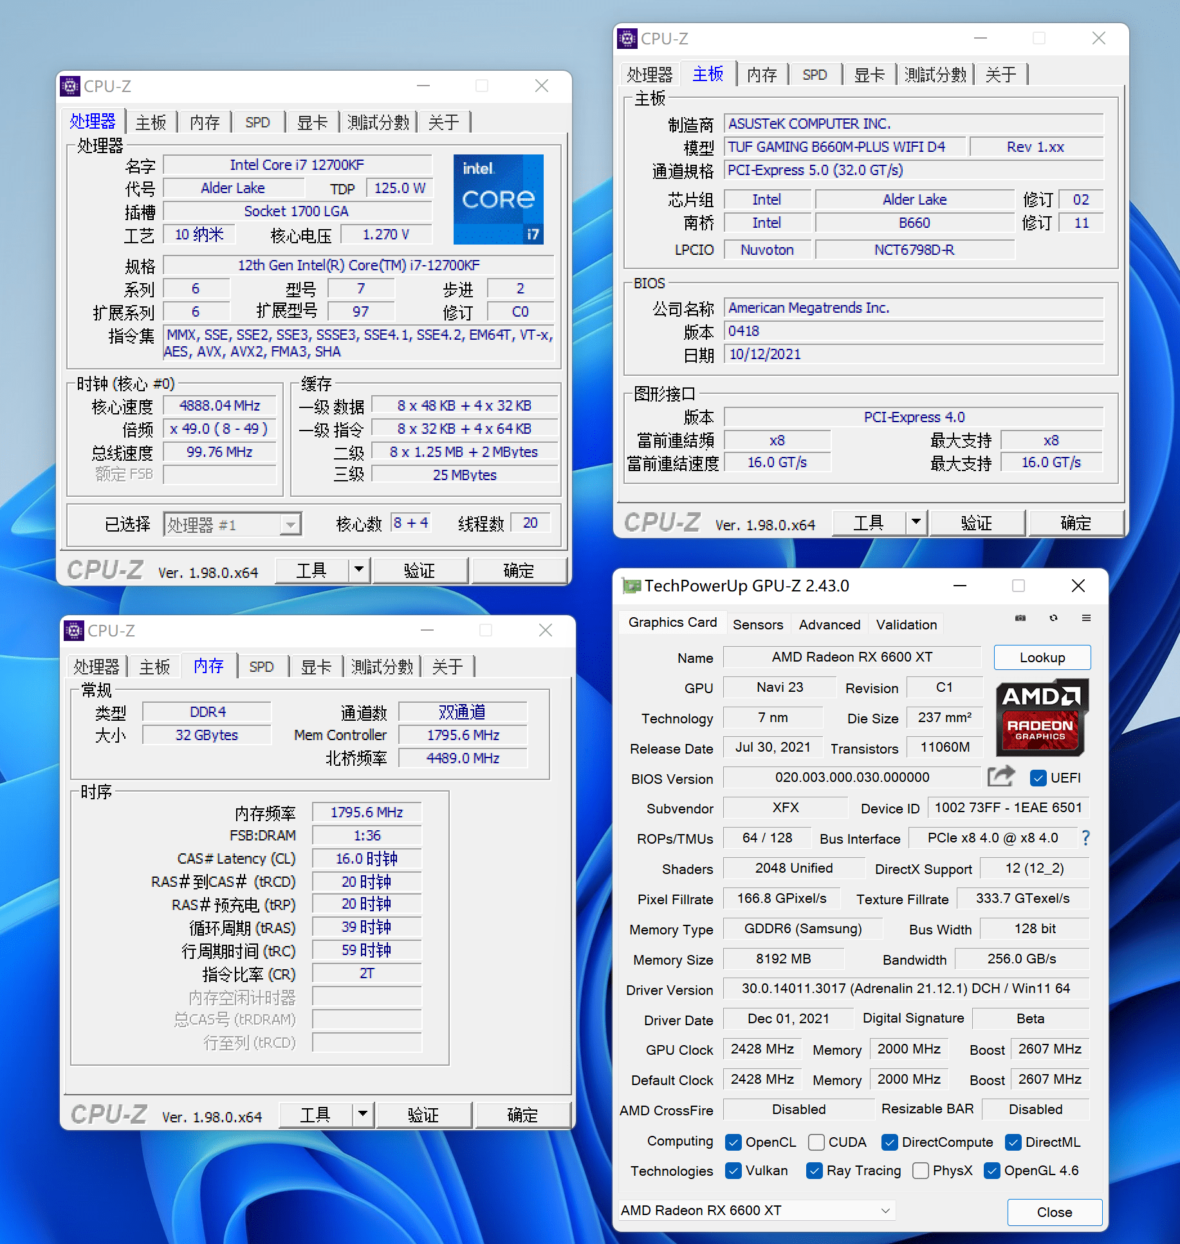Toggle the PhysX checkbox
Screen dimensions: 1180x1244
[x=920, y=1171]
